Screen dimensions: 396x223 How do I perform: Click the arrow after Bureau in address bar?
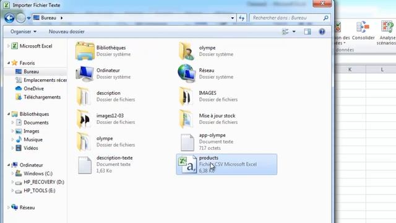pos(61,18)
